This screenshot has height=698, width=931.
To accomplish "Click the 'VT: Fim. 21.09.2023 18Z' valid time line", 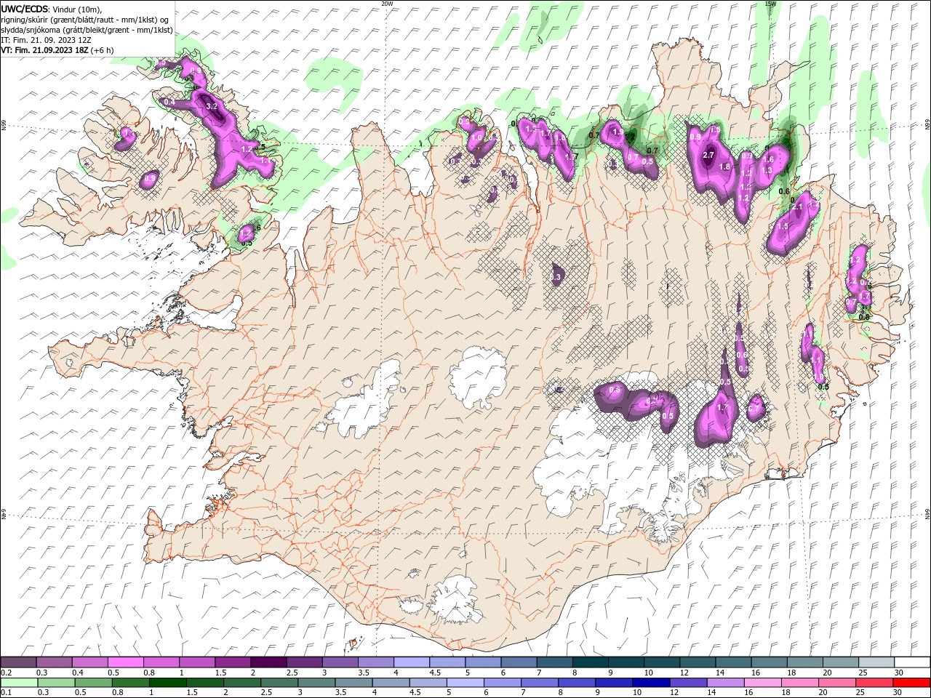I will [45, 50].
